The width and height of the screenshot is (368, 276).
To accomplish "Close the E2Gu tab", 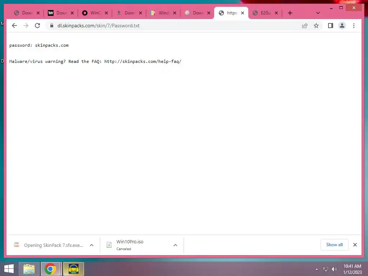I will pos(276,13).
